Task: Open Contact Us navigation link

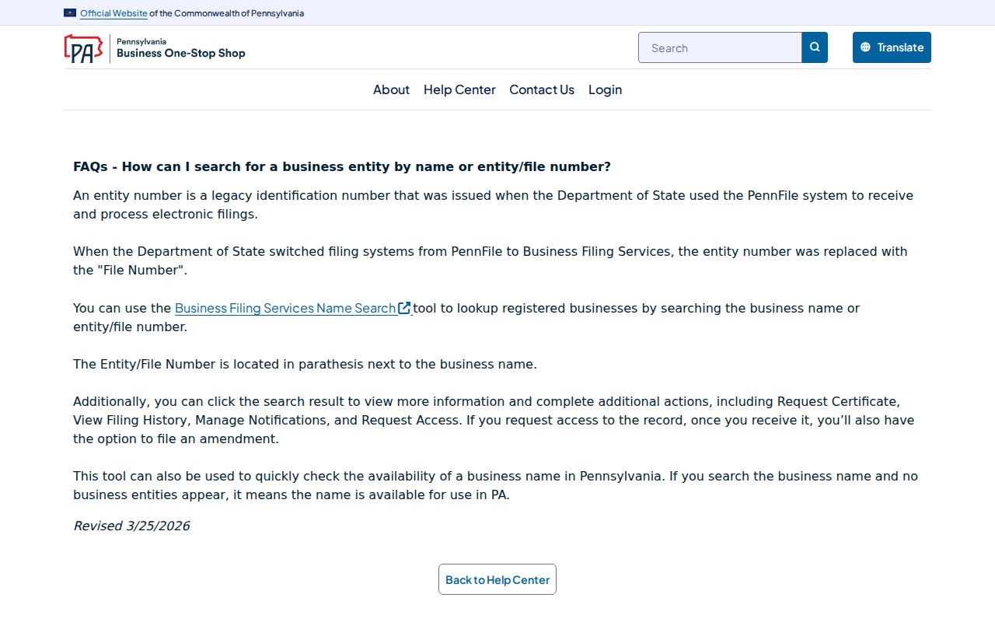Action: [542, 89]
